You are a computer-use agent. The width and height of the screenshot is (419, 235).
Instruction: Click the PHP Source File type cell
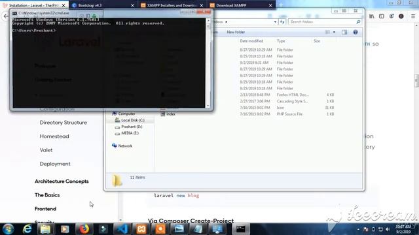tap(289, 114)
